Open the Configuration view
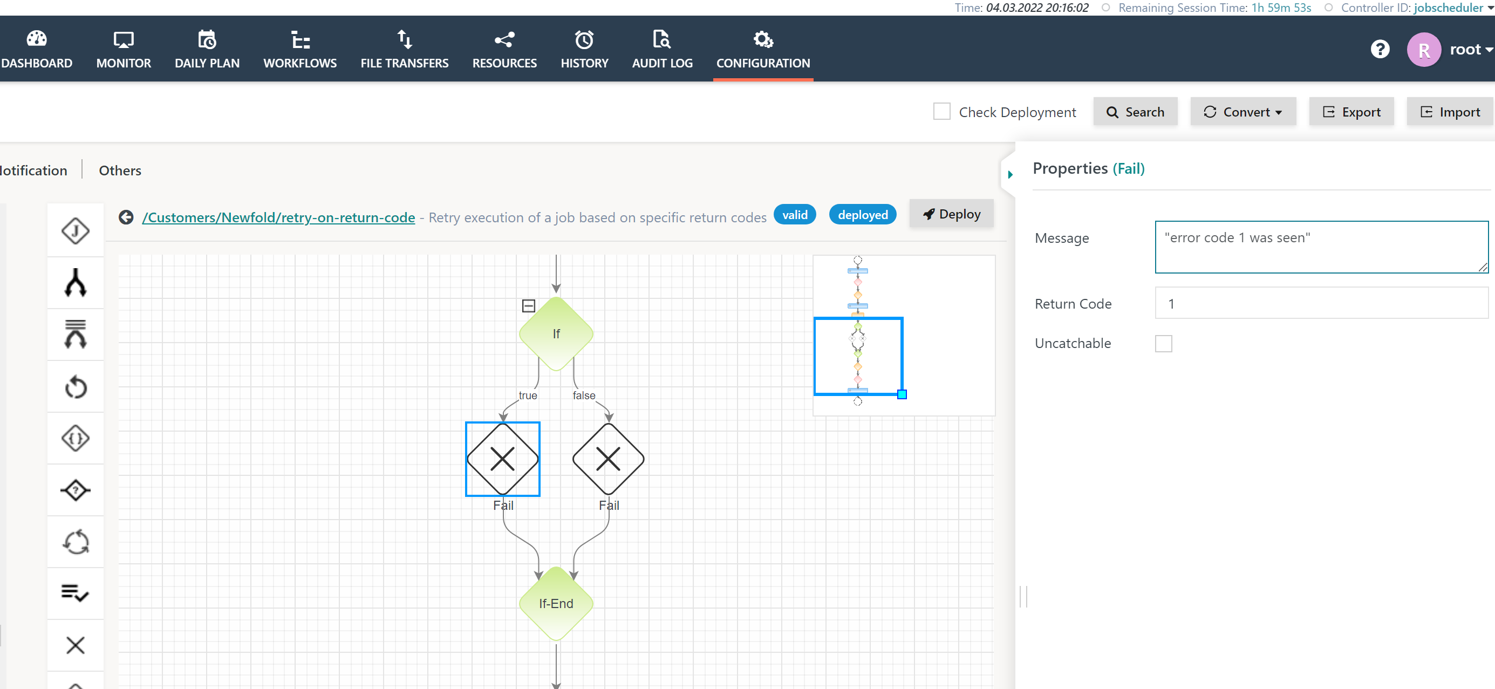Image resolution: width=1495 pixels, height=689 pixels. 762,50
